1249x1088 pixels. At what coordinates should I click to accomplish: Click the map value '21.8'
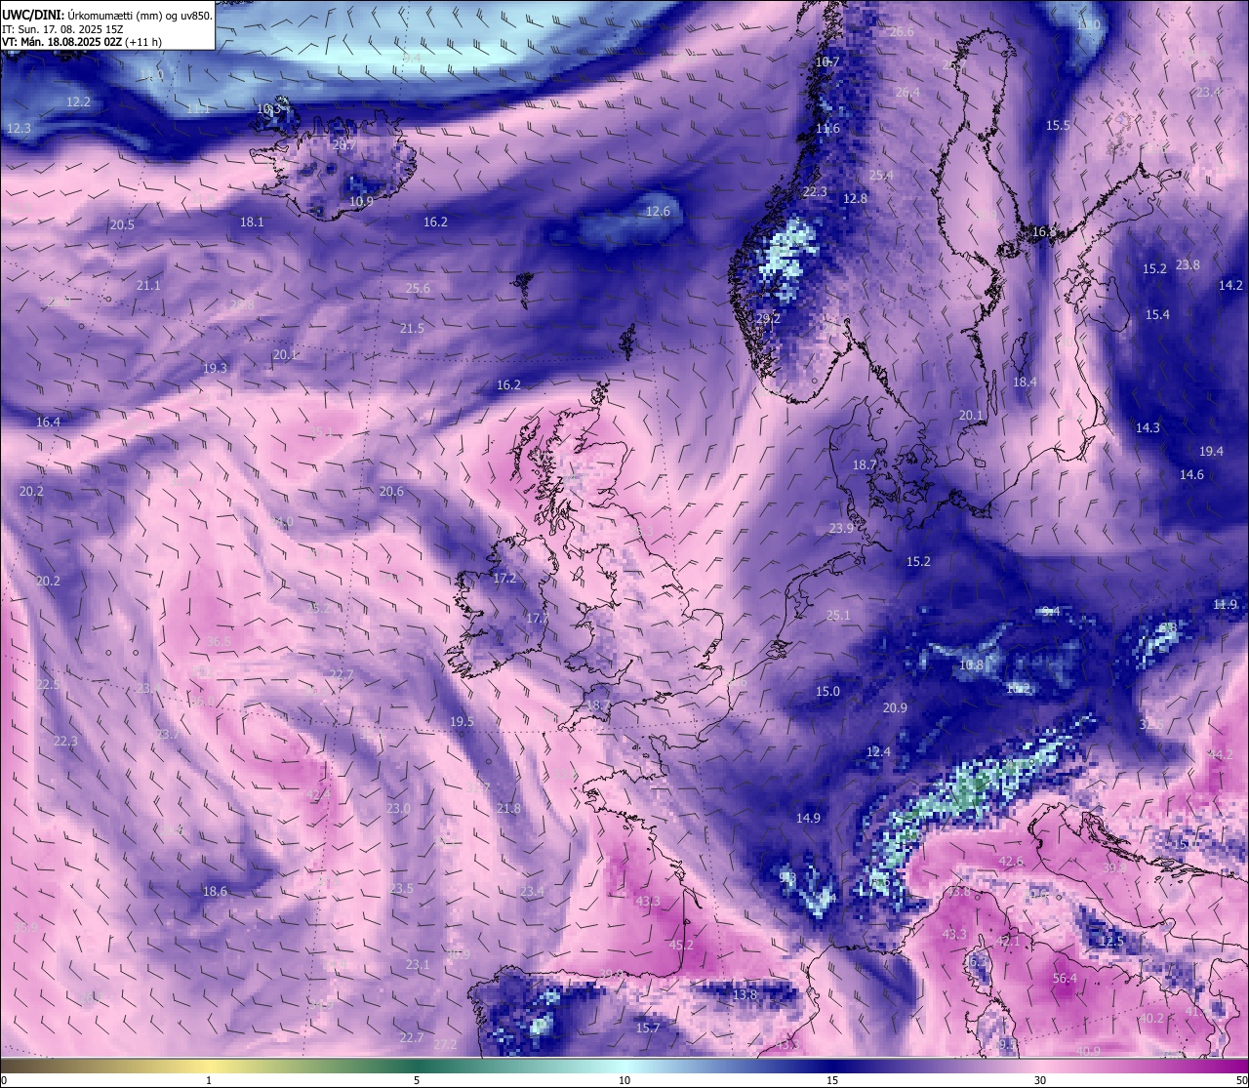tap(508, 809)
